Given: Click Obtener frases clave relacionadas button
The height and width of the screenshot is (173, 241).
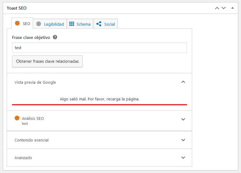Looking at the screenshot, I should click(47, 61).
